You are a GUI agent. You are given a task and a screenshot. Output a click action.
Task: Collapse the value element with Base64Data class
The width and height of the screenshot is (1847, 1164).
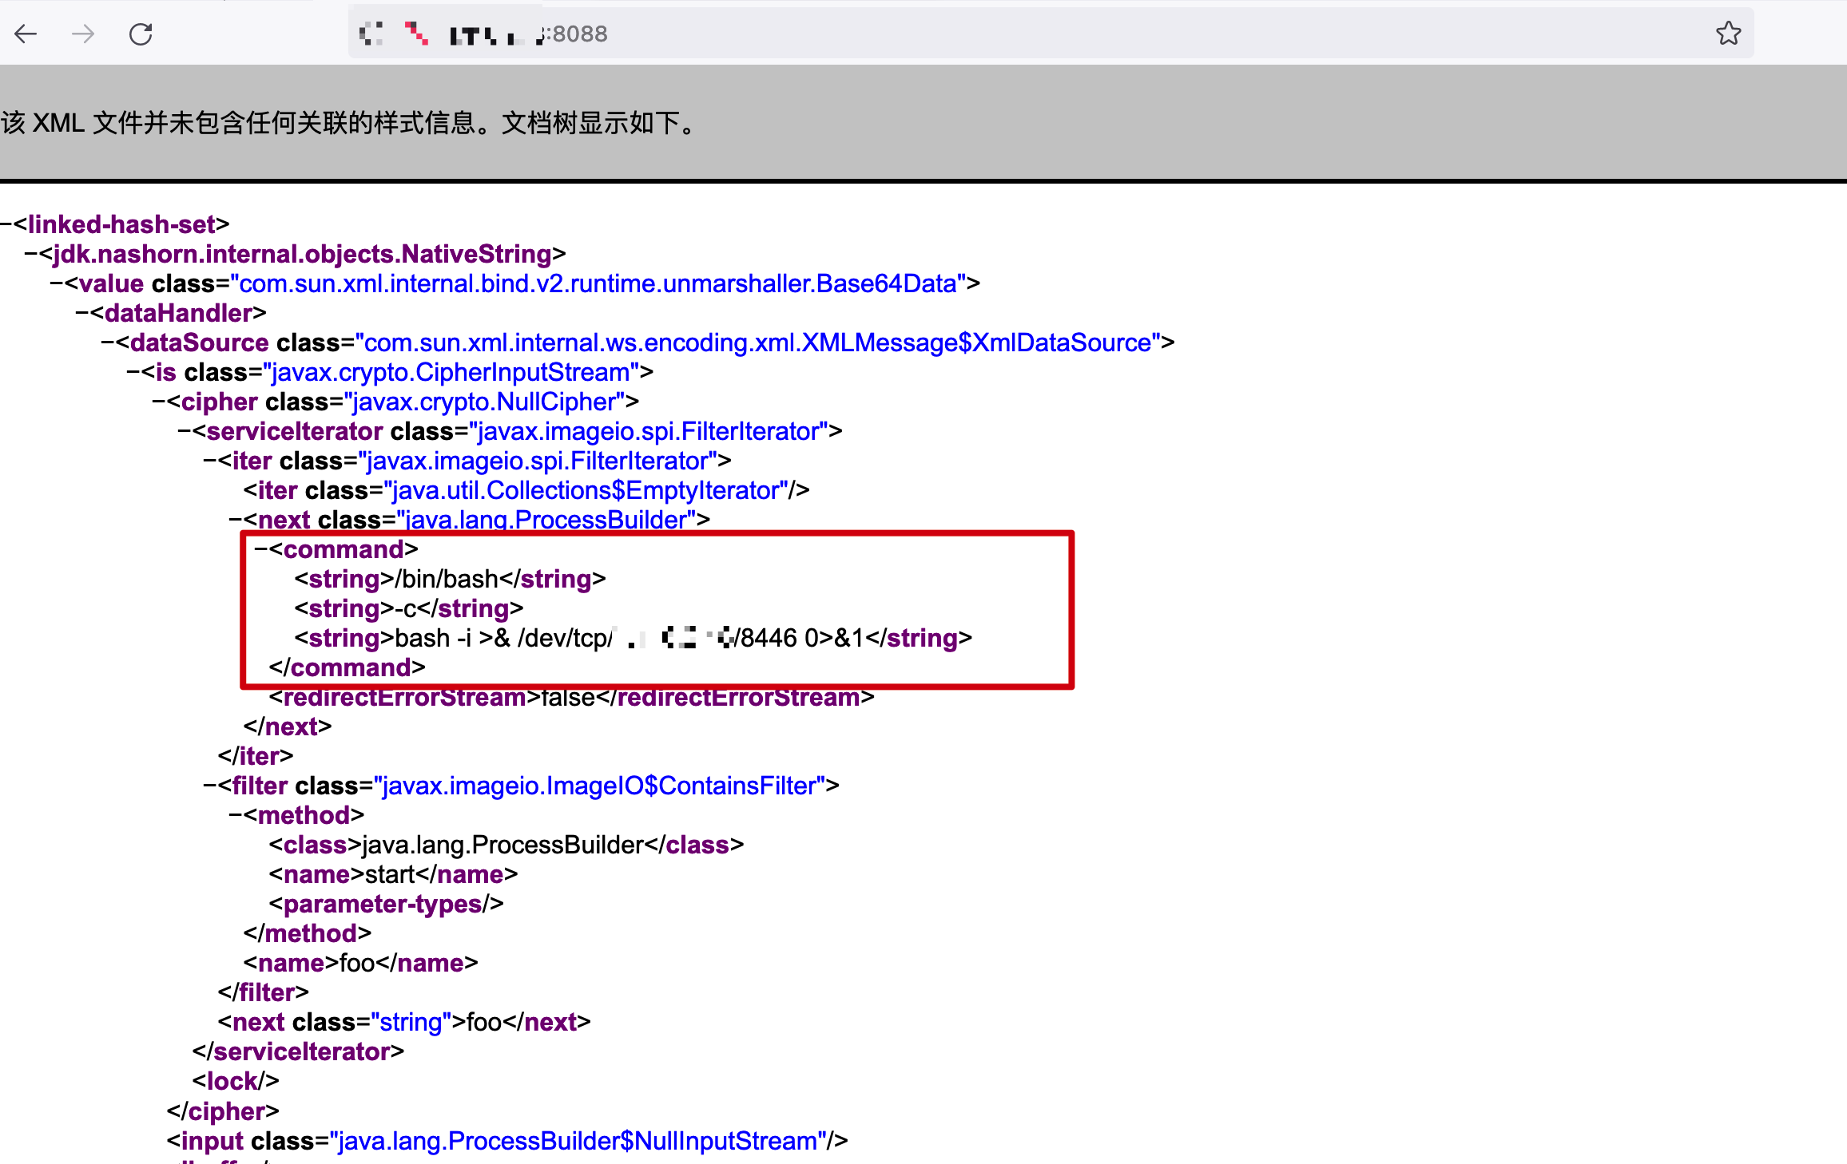coord(56,283)
